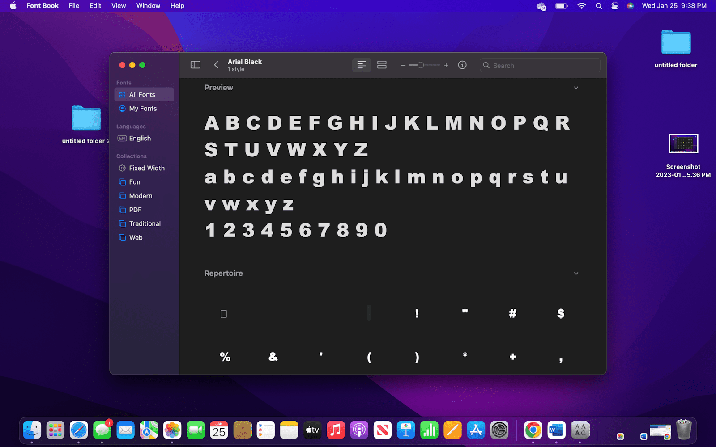Image resolution: width=716 pixels, height=447 pixels.
Task: Select the dollar sign glyph in Repertoire
Action: [x=561, y=314]
